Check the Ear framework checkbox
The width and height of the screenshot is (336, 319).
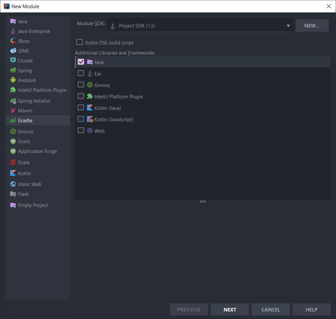pyautogui.click(x=81, y=73)
